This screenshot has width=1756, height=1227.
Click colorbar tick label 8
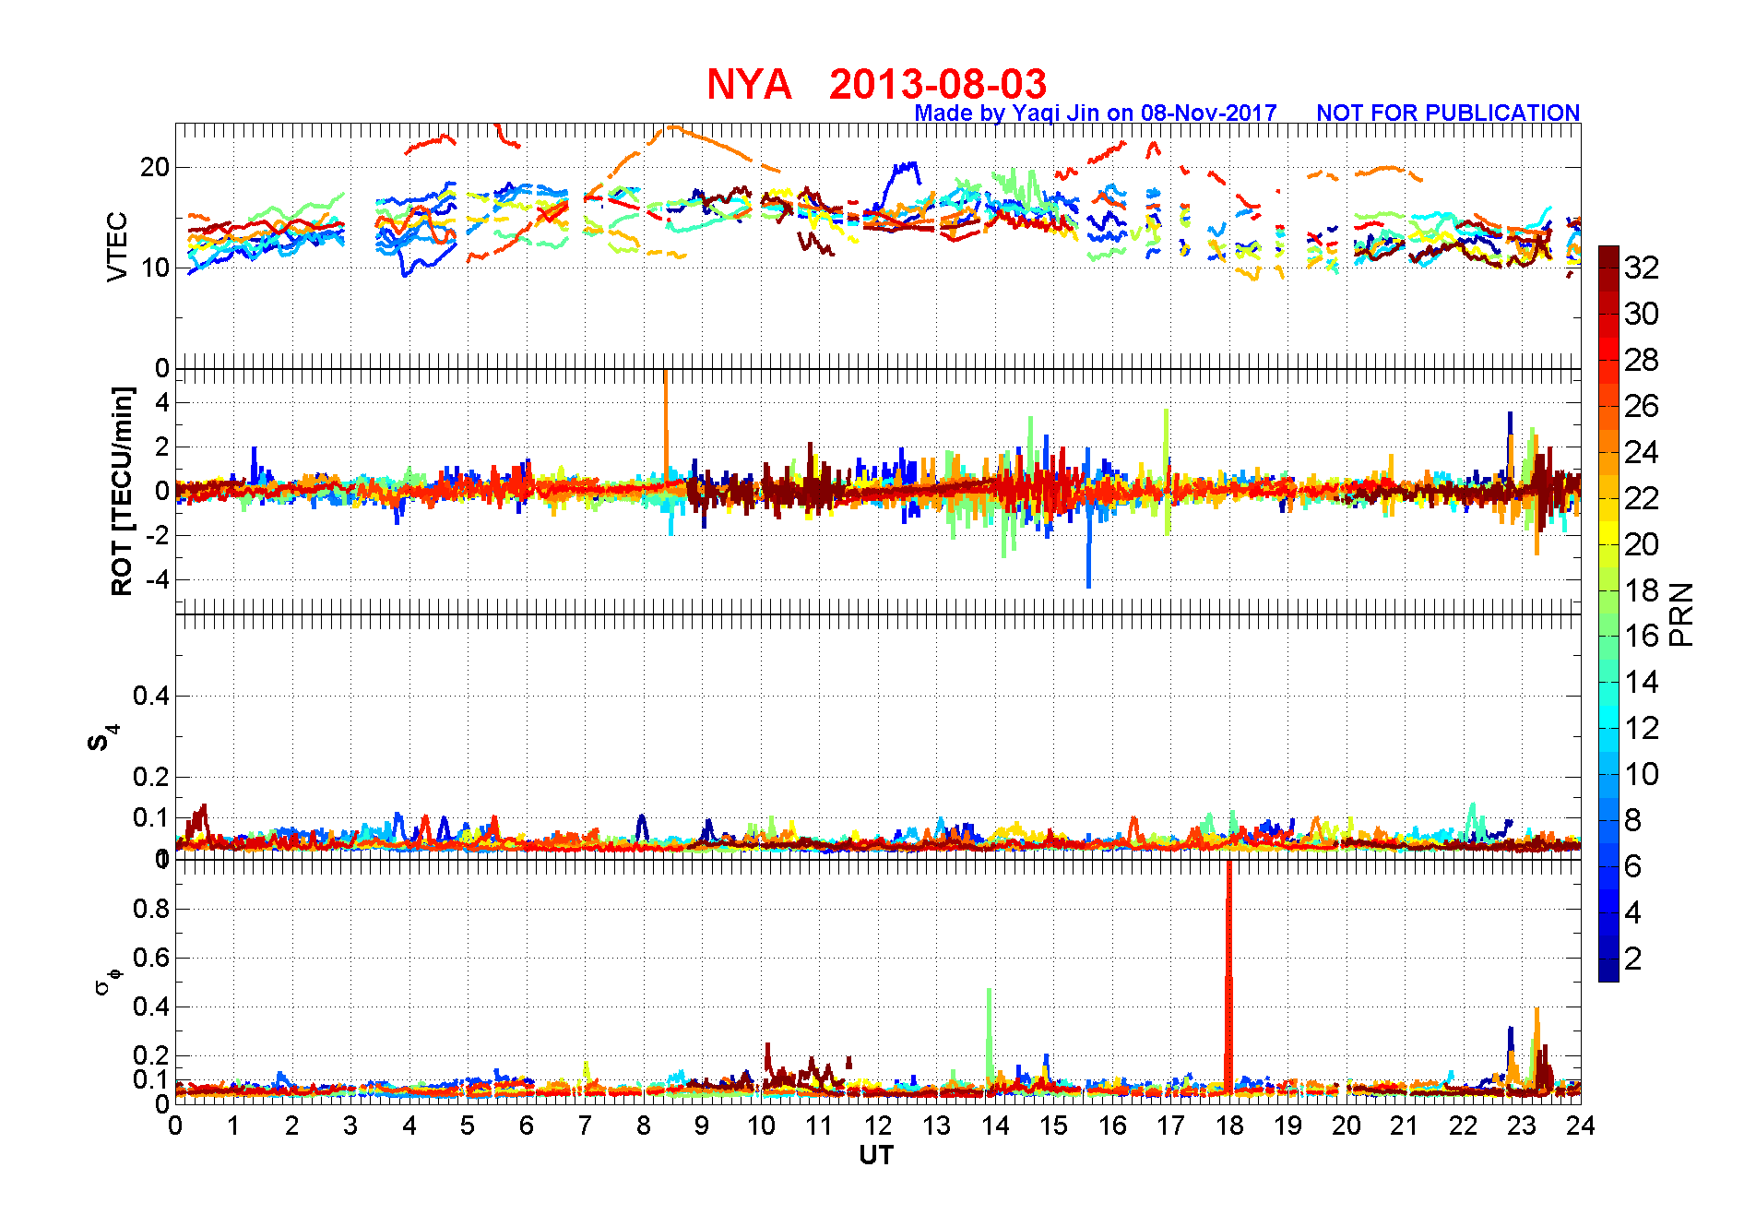coord(1633,820)
